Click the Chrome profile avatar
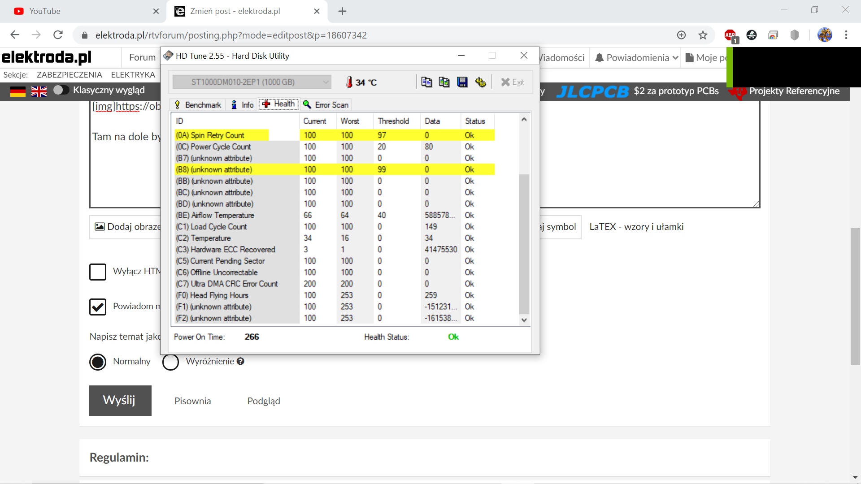Screen dimensions: 861x484 coord(825,35)
